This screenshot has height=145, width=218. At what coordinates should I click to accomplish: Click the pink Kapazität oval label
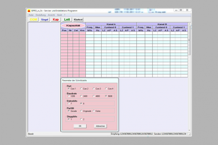pos(73,25)
